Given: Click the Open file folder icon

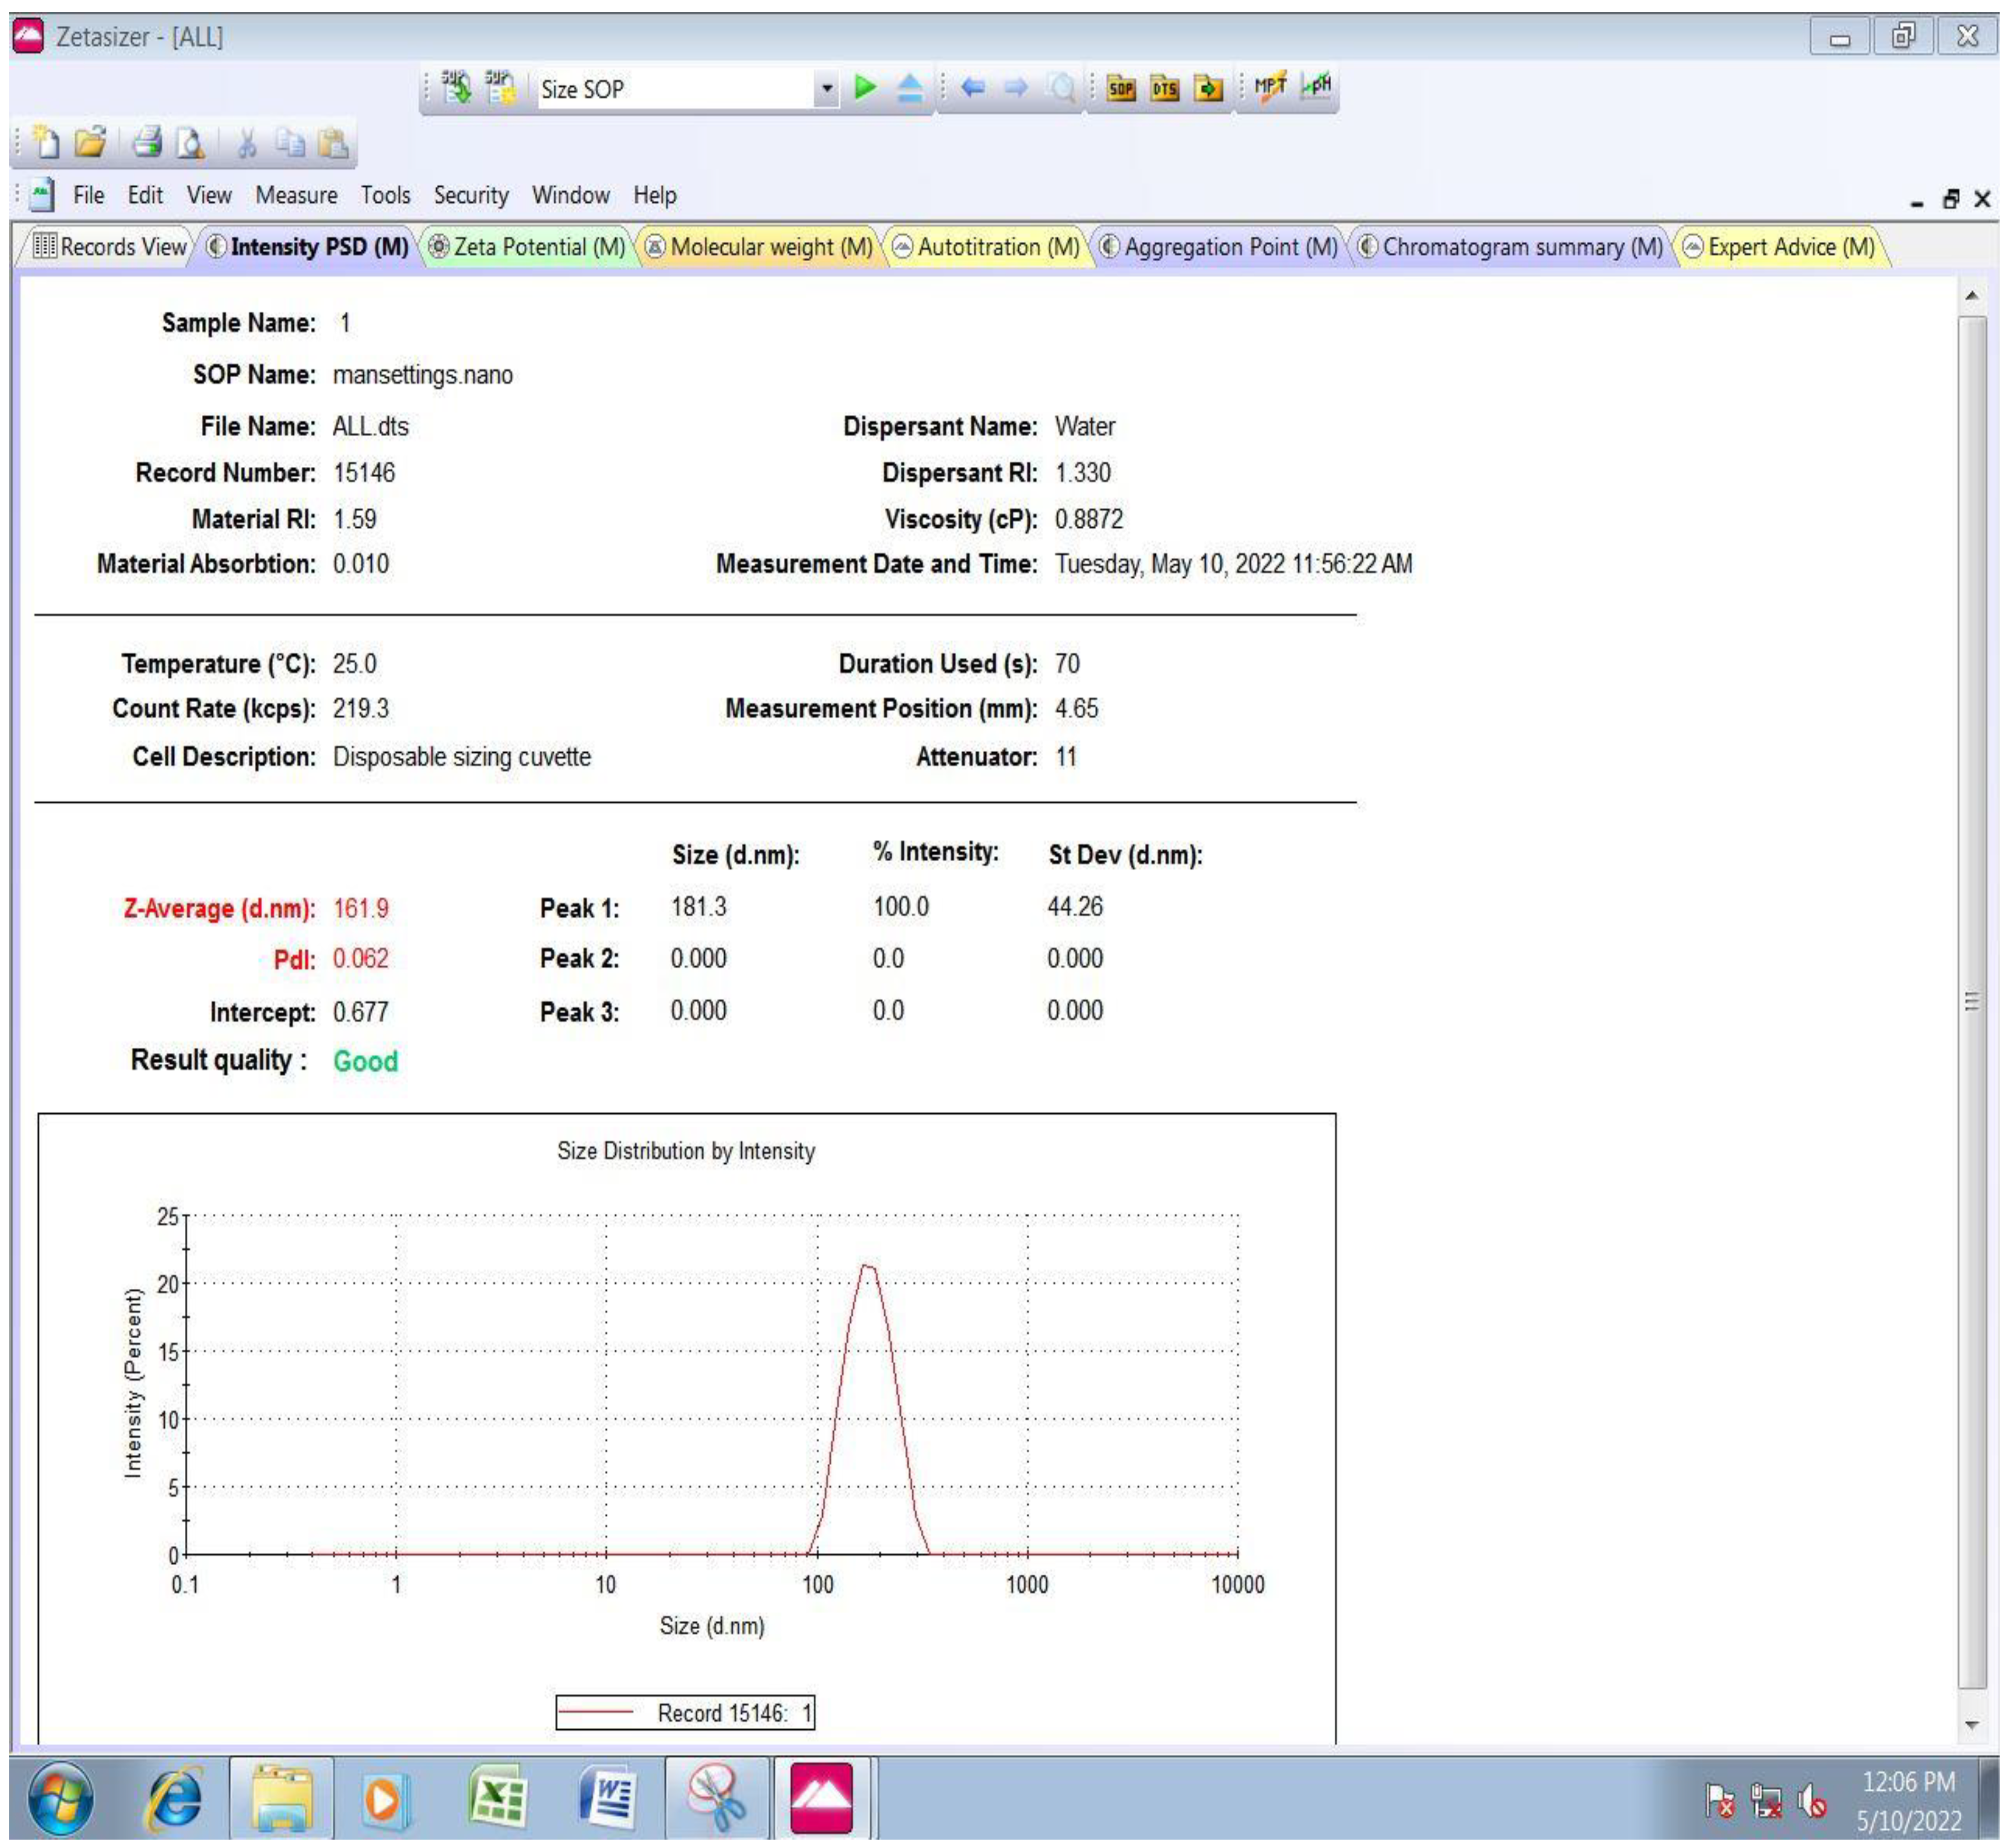Looking at the screenshot, I should point(91,143).
